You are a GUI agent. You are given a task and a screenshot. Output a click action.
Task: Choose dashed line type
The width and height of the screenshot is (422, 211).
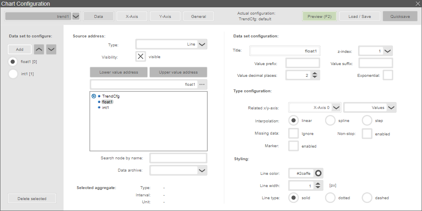(367, 198)
